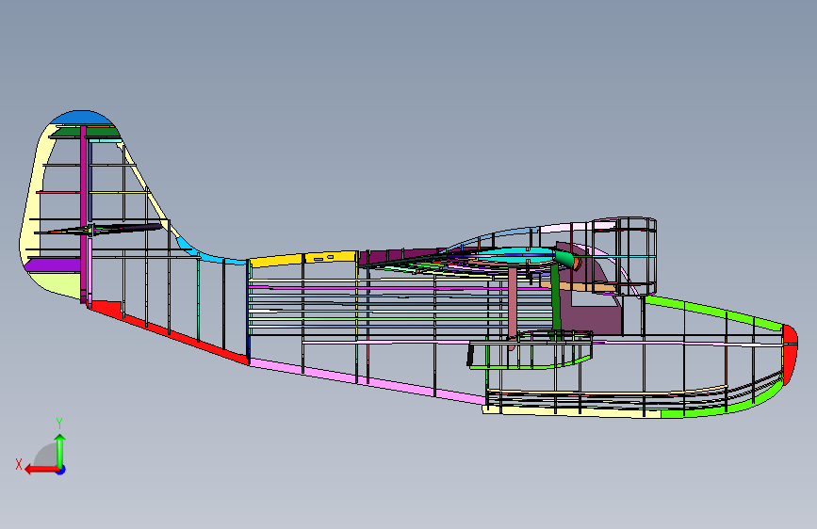The height and width of the screenshot is (529, 817).
Task: Select the green-outlined wing float frame
Action: [x=531, y=350]
